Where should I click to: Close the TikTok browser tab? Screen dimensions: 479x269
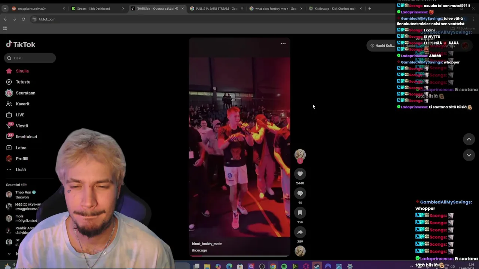183,9
